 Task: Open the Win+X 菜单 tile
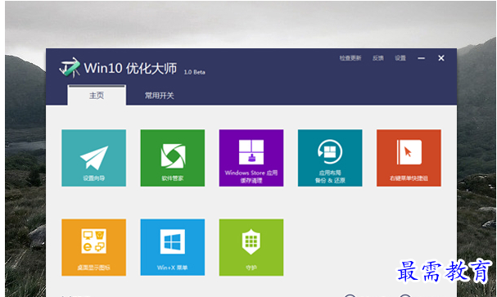point(173,247)
